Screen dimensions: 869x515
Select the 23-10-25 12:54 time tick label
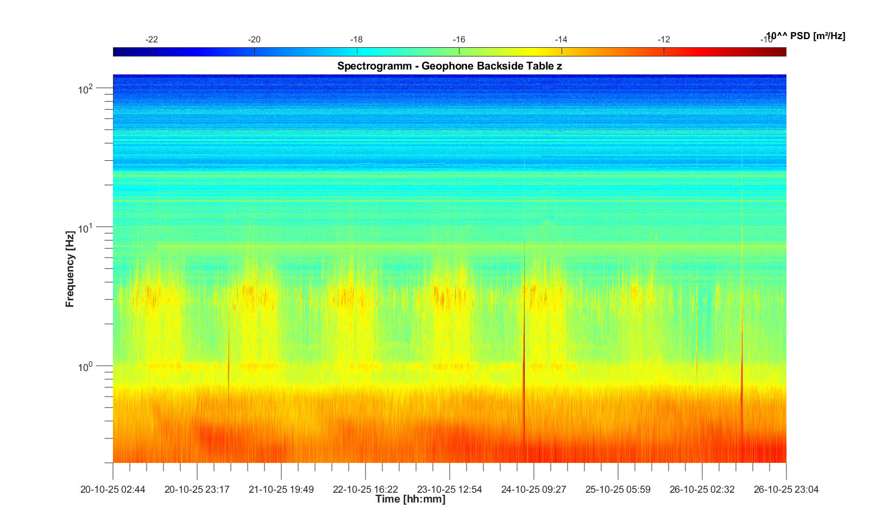click(x=450, y=489)
